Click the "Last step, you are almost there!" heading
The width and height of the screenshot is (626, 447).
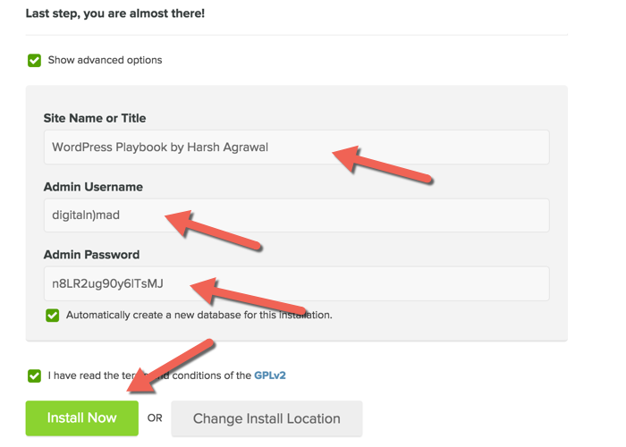pos(114,14)
